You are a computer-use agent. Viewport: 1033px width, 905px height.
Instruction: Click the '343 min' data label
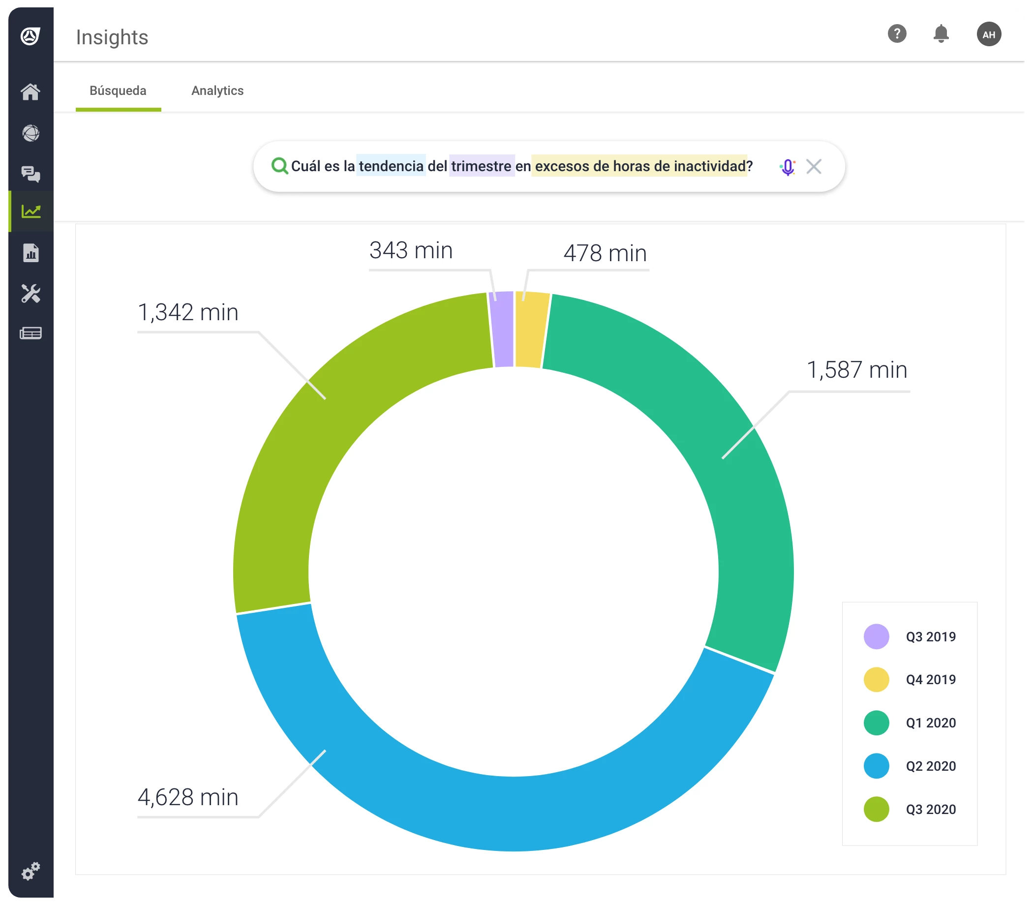[x=411, y=250]
